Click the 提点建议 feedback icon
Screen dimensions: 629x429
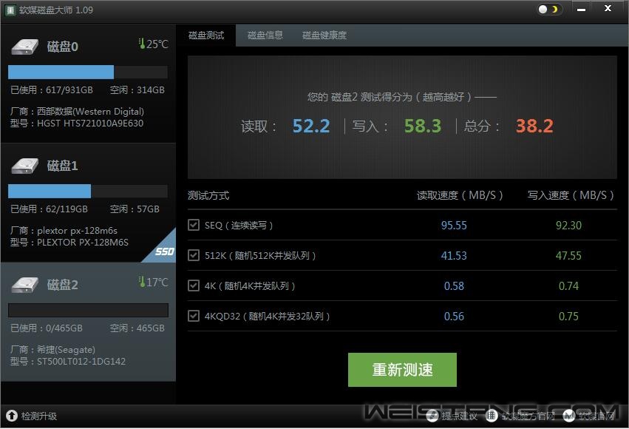tap(432, 416)
